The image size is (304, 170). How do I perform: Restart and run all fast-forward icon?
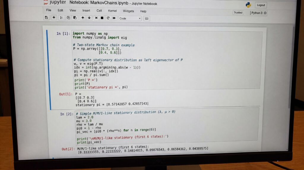tap(114, 18)
